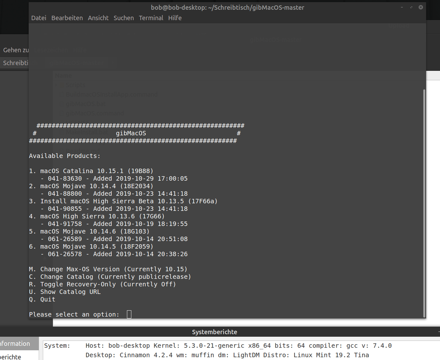Click the '041-83630 - Added 2019-10-29' line
The width and height of the screenshot is (440, 360).
114,179
